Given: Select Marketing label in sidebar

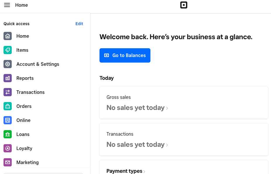Looking at the screenshot, I should [28, 162].
